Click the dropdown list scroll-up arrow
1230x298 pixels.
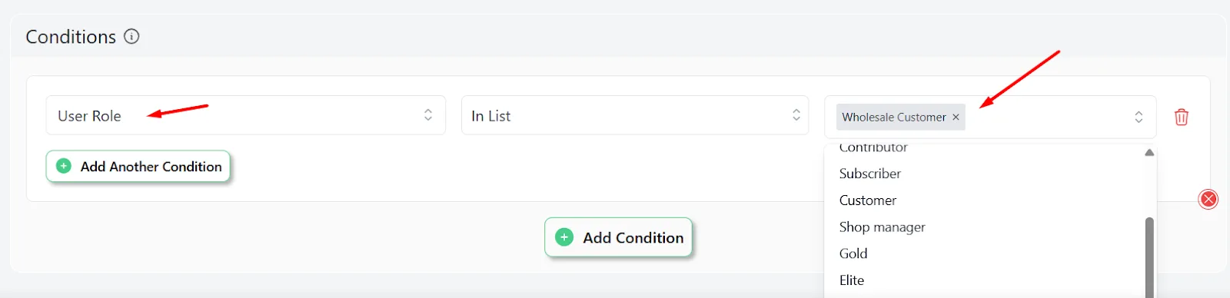coord(1149,153)
